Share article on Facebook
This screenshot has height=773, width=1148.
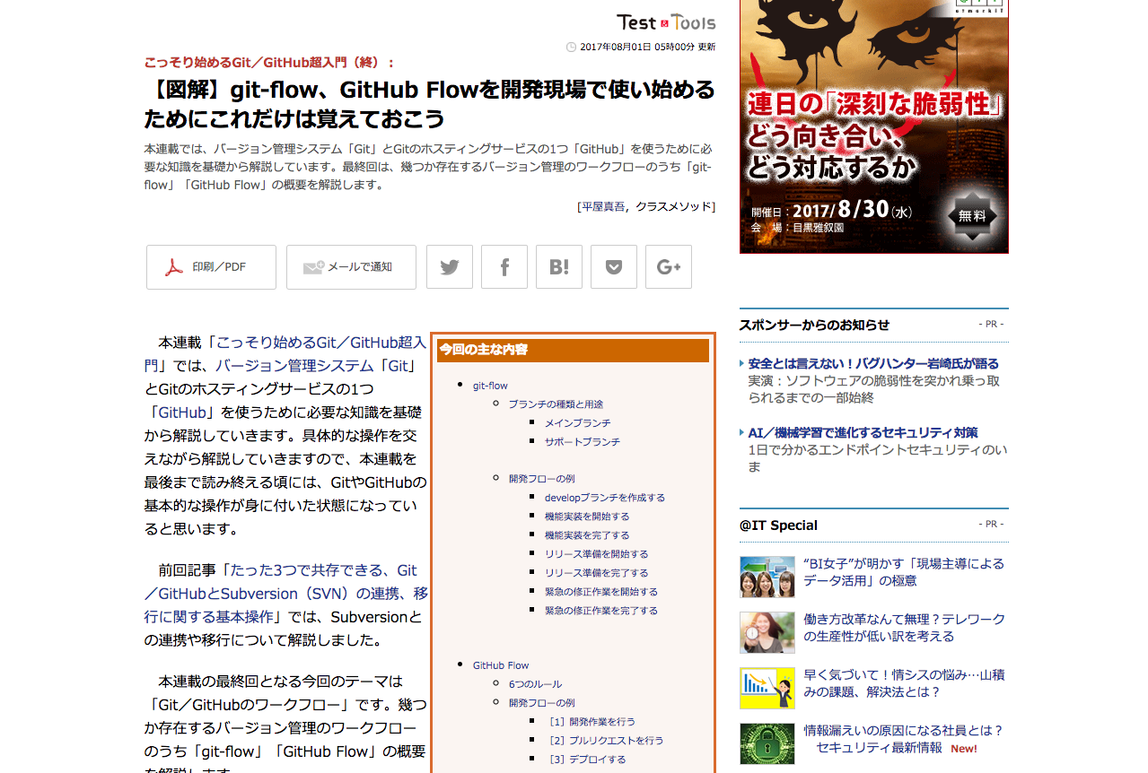point(504,267)
